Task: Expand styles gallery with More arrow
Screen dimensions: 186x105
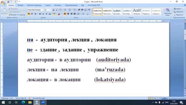Action: click(x=162, y=15)
